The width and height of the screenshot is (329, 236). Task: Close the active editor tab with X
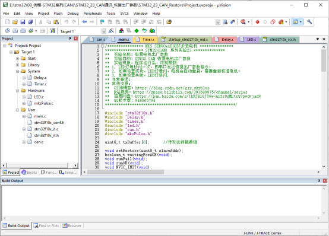click(x=324, y=39)
